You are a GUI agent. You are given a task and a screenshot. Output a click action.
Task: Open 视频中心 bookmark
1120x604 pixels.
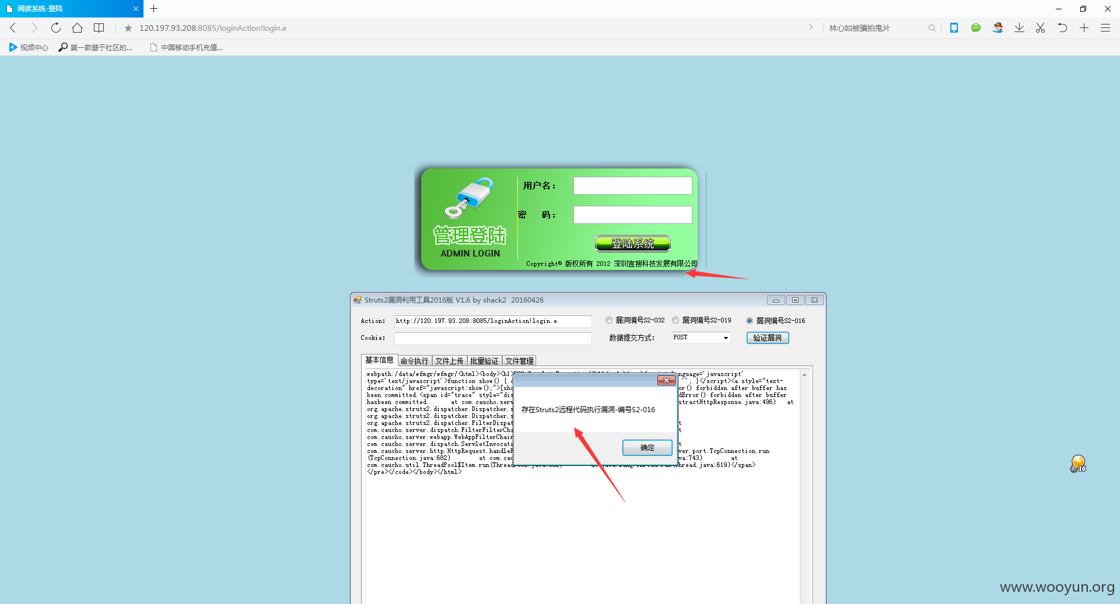(x=29, y=48)
